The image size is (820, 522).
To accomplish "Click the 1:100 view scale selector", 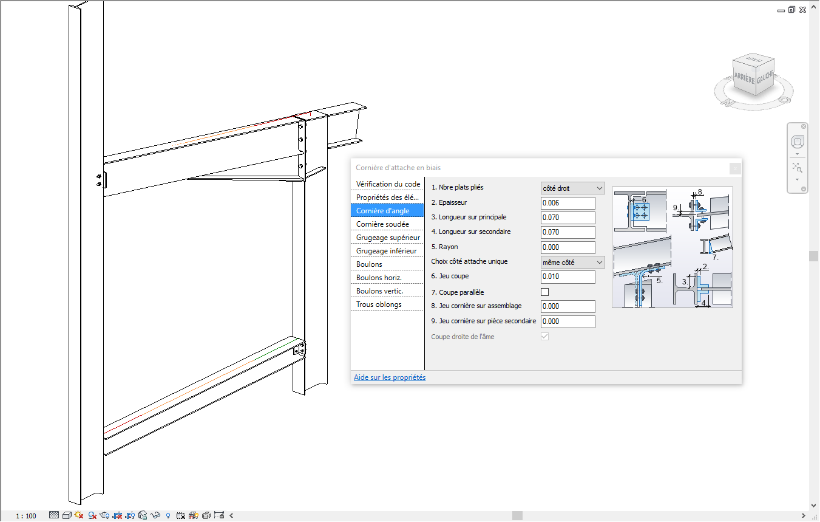I will click(x=26, y=516).
